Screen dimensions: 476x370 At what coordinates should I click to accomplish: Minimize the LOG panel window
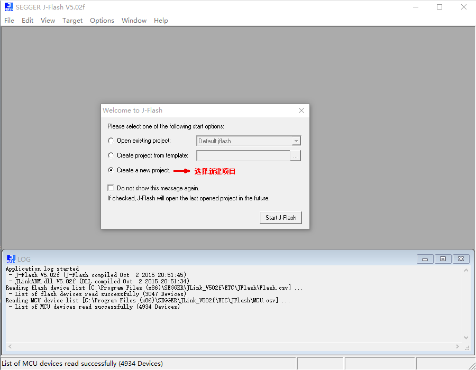[425, 259]
